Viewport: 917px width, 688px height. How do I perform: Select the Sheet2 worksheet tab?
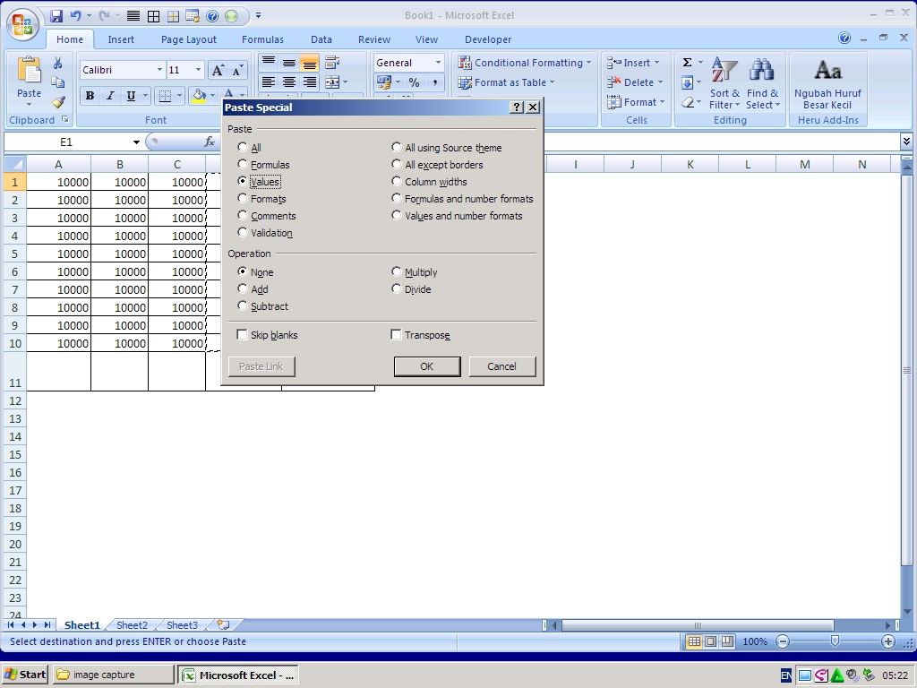click(132, 625)
